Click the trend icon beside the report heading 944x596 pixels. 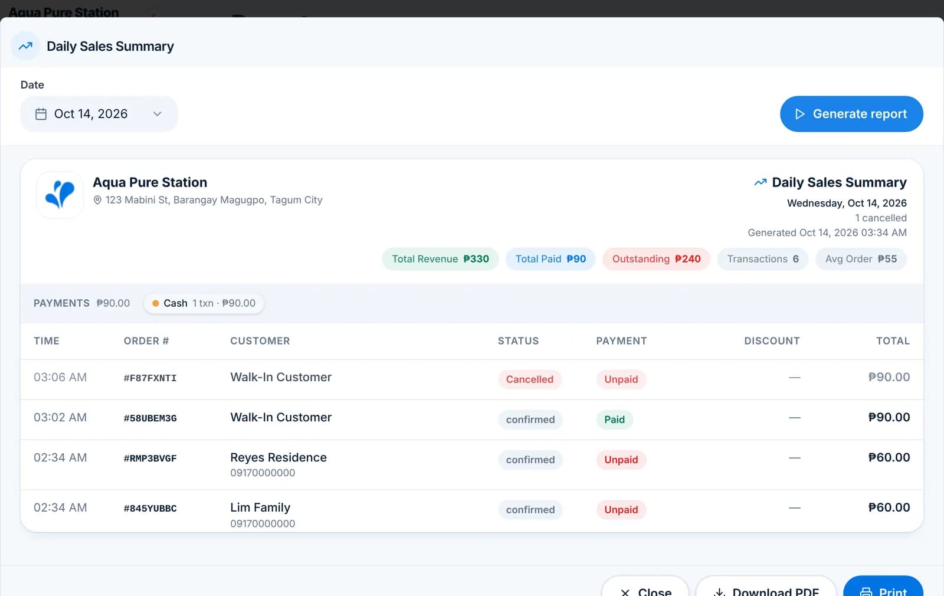(761, 182)
